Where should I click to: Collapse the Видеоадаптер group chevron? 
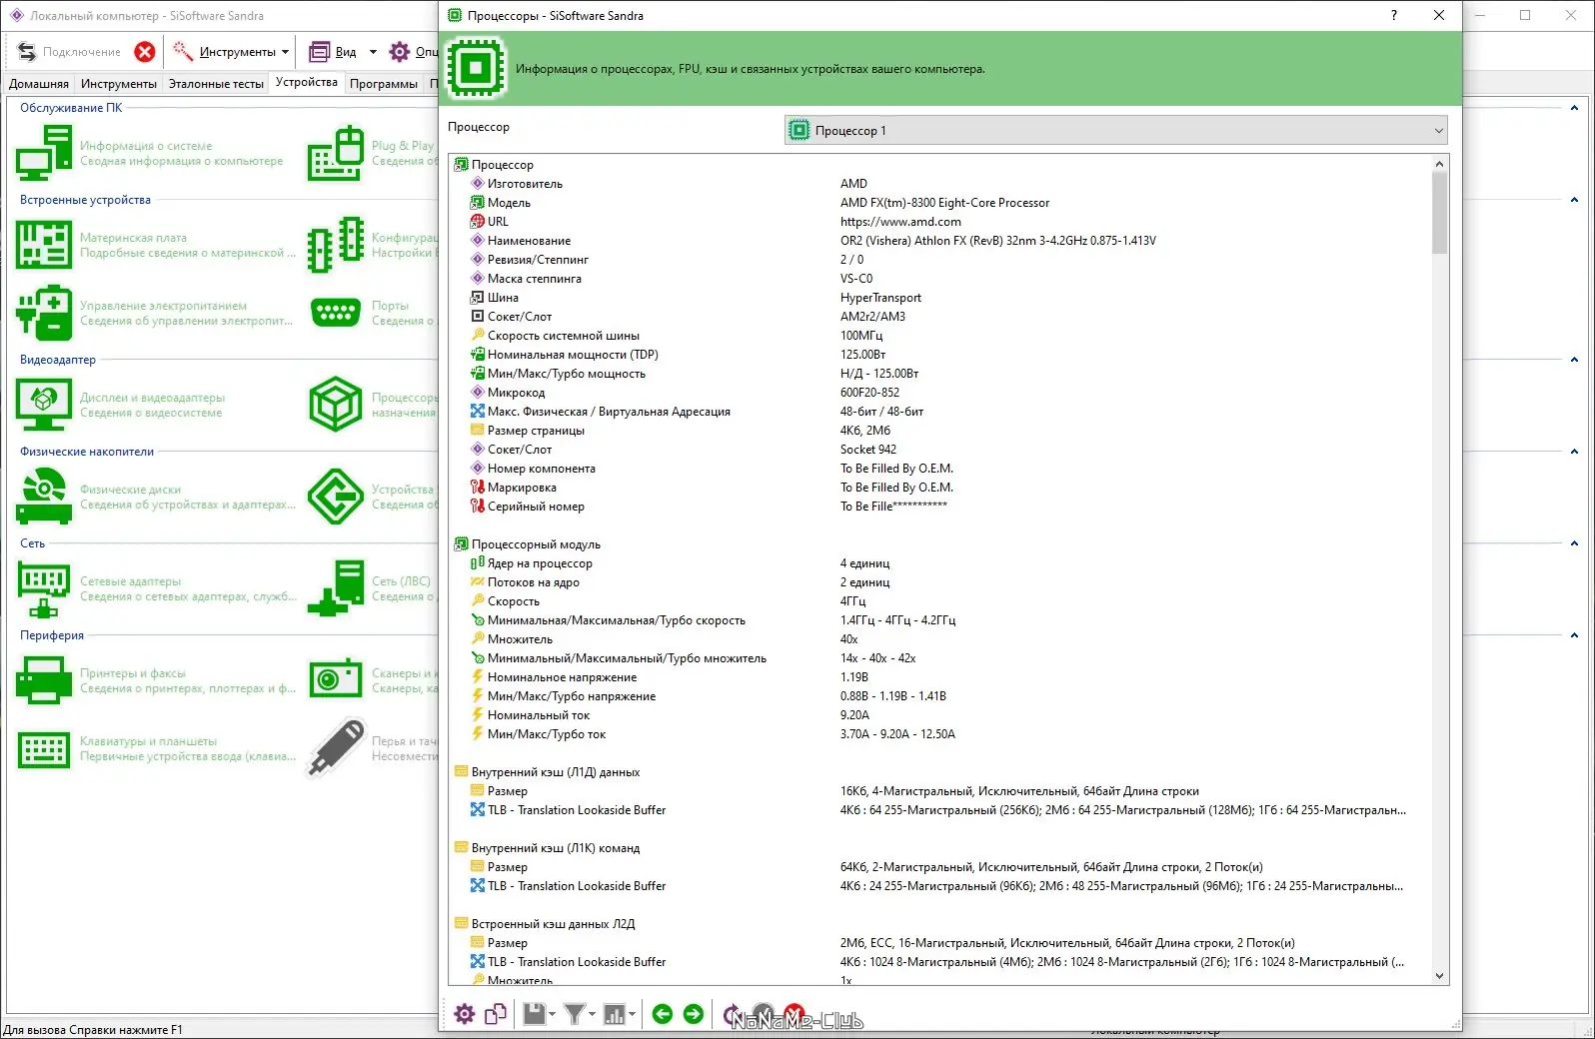(1574, 360)
